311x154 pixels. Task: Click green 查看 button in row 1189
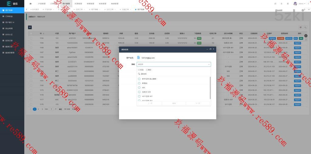point(199,43)
